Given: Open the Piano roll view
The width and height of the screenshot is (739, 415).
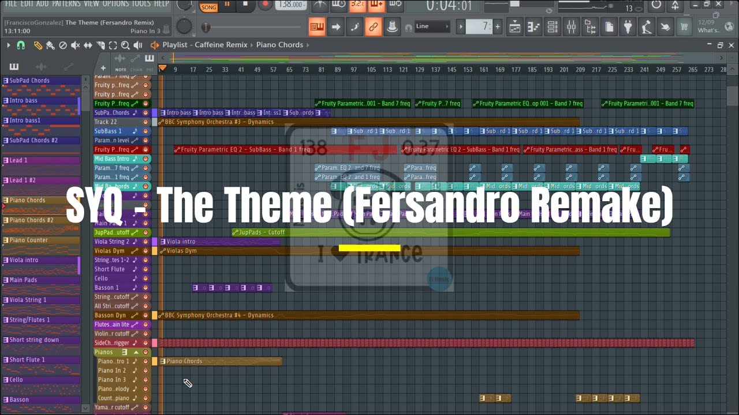Looking at the screenshot, I should (534, 27).
